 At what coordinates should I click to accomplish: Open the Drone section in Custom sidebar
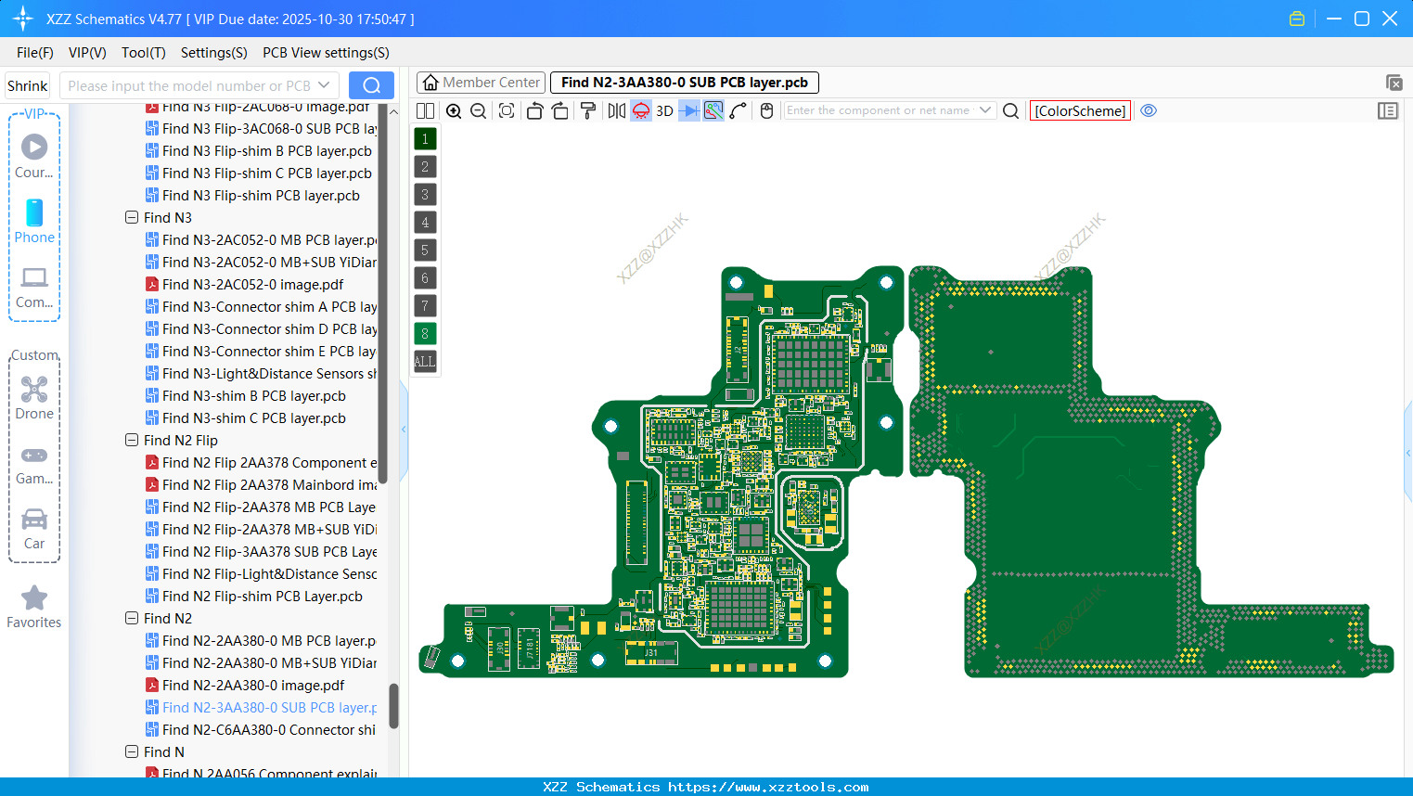34,397
